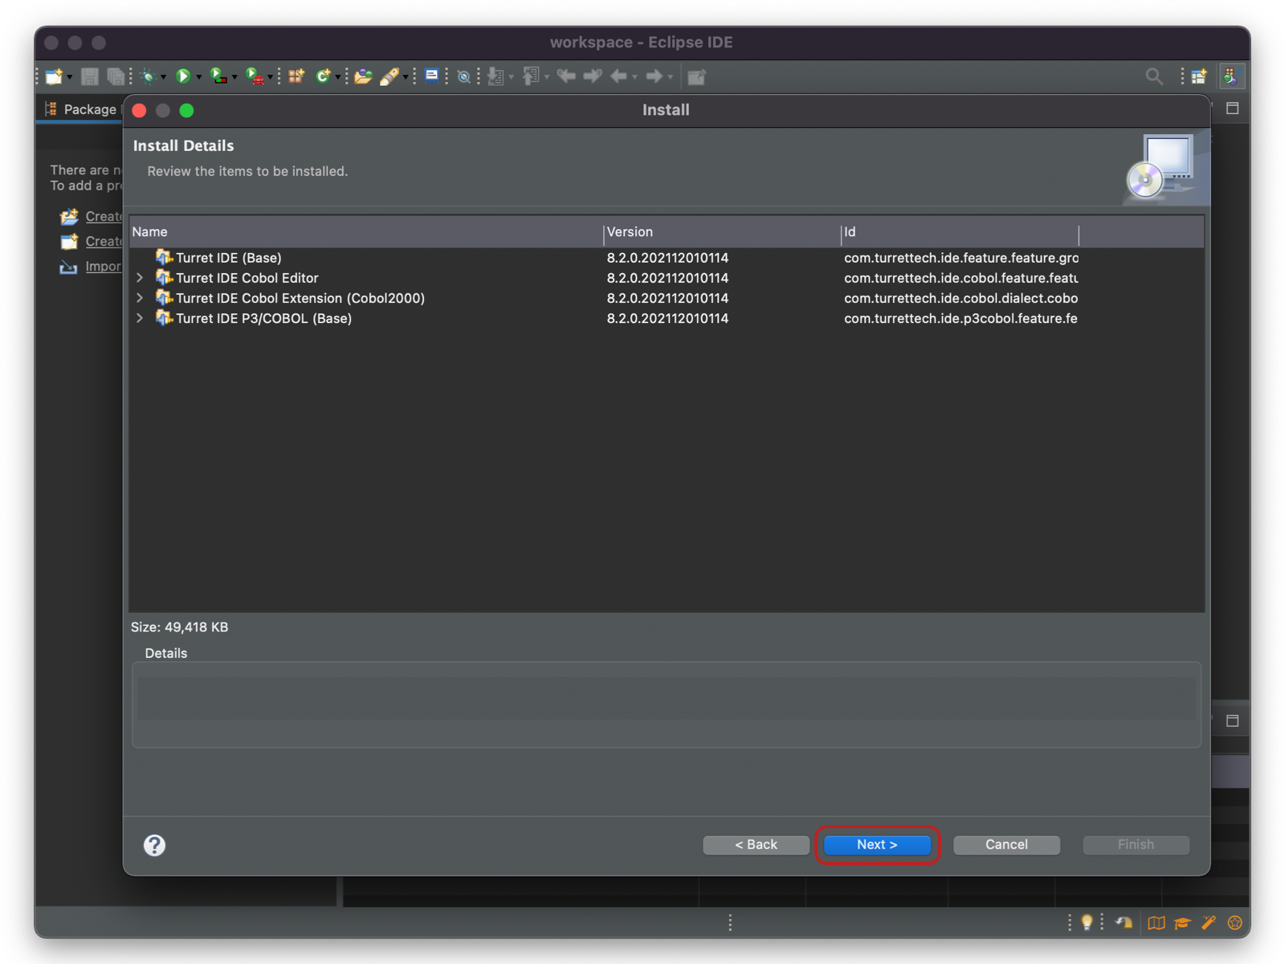Click the Size: 49,418 KB label
The height and width of the screenshot is (964, 1285).
pyautogui.click(x=180, y=627)
